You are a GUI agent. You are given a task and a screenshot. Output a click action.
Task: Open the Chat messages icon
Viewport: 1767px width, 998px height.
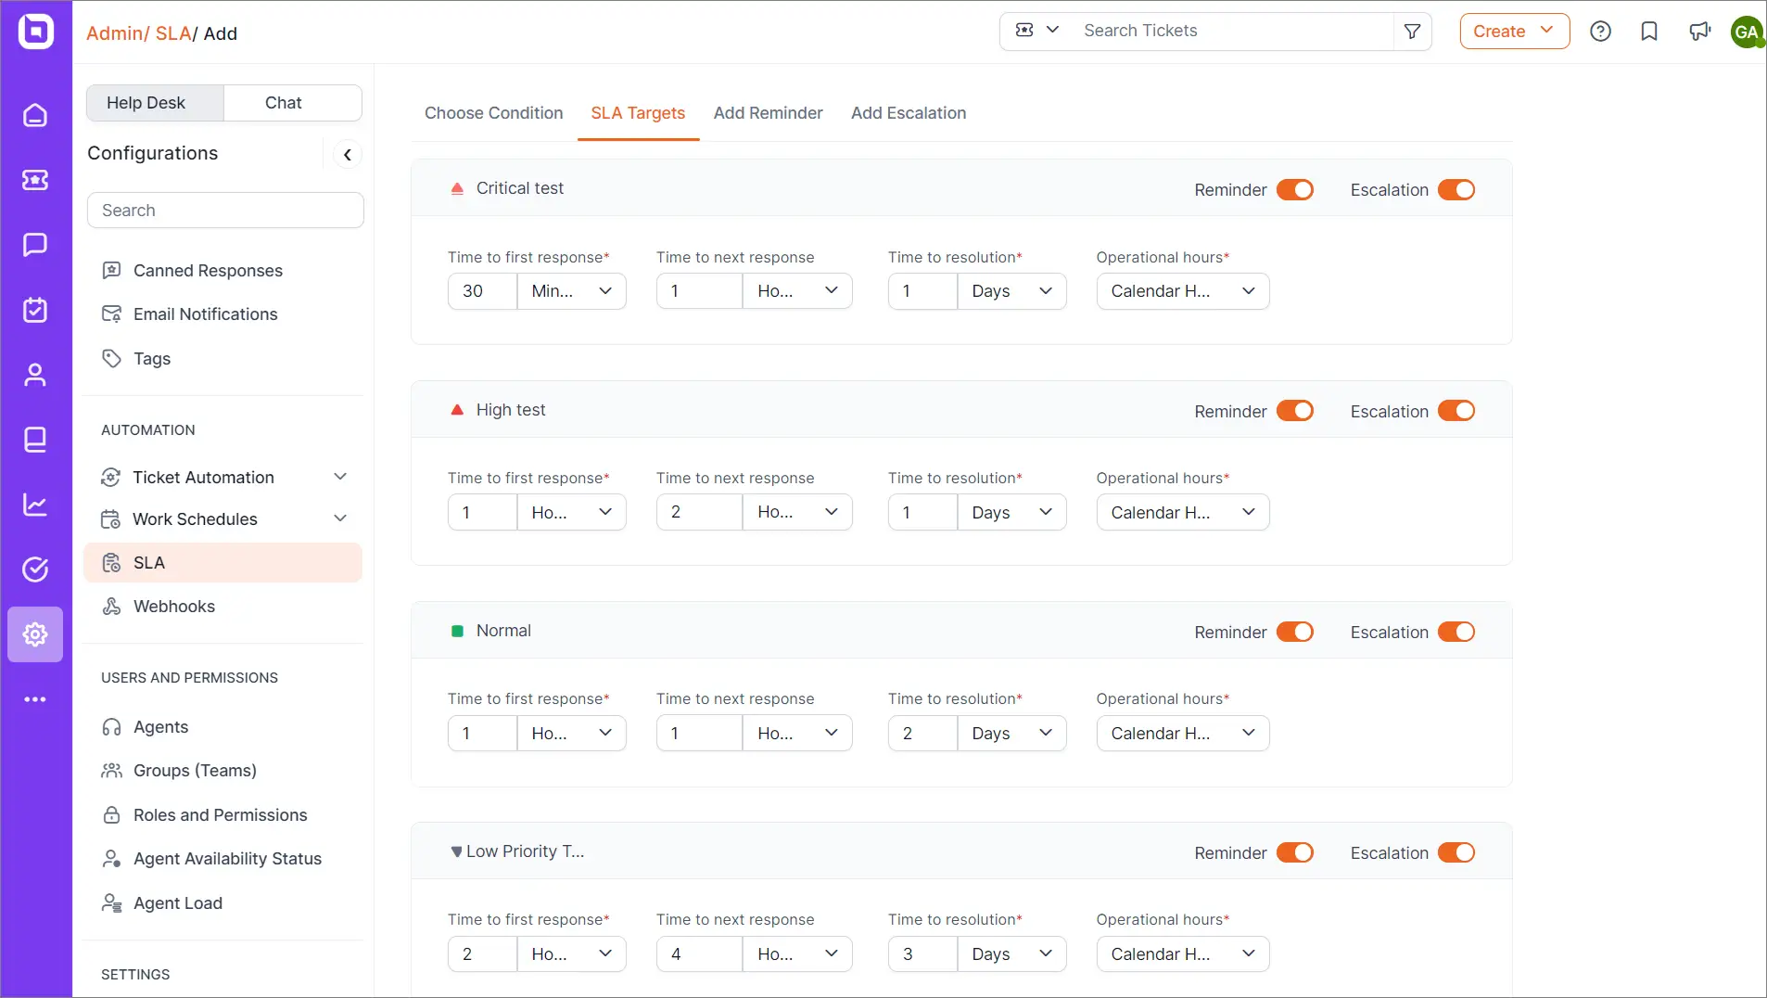(35, 245)
